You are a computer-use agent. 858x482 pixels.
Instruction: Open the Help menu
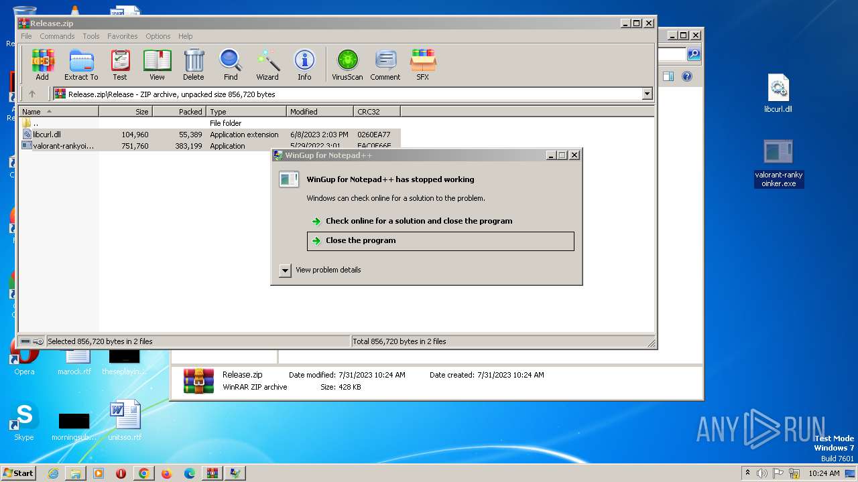pos(186,36)
